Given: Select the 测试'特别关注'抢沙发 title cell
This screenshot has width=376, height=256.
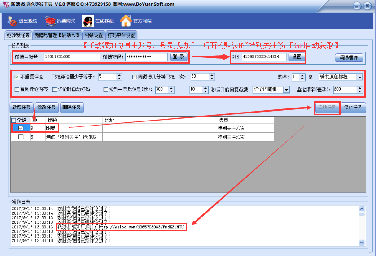Looking at the screenshot, I should click(x=74, y=137).
